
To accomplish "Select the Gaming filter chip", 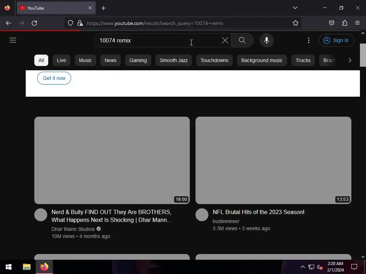I will click(138, 60).
